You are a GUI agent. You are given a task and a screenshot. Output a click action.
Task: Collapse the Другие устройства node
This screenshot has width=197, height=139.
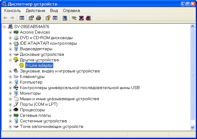10,60
